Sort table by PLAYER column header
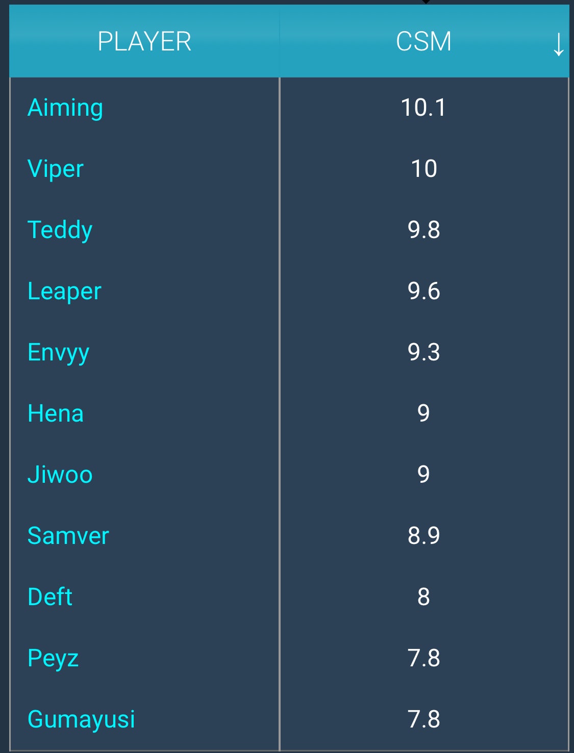This screenshot has width=574, height=753. click(144, 41)
